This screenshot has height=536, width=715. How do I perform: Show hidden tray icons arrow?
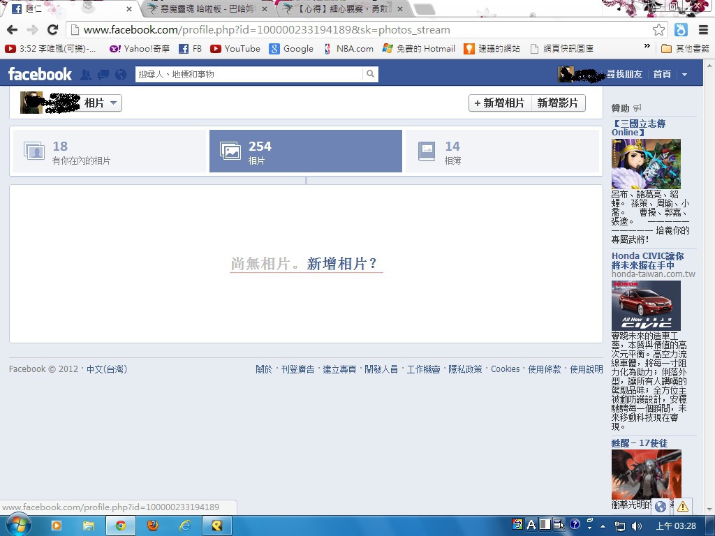pyautogui.click(x=603, y=526)
